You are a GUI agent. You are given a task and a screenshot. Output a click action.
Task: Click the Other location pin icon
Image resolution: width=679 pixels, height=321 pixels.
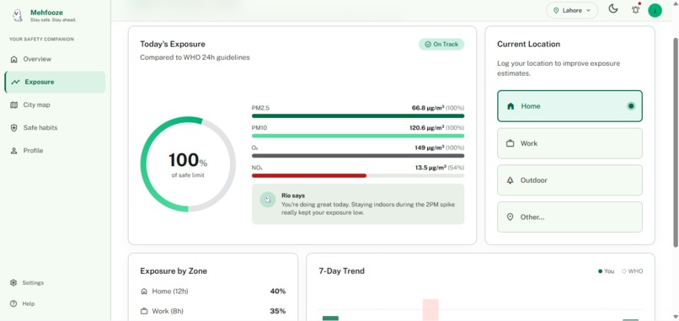[x=511, y=217]
